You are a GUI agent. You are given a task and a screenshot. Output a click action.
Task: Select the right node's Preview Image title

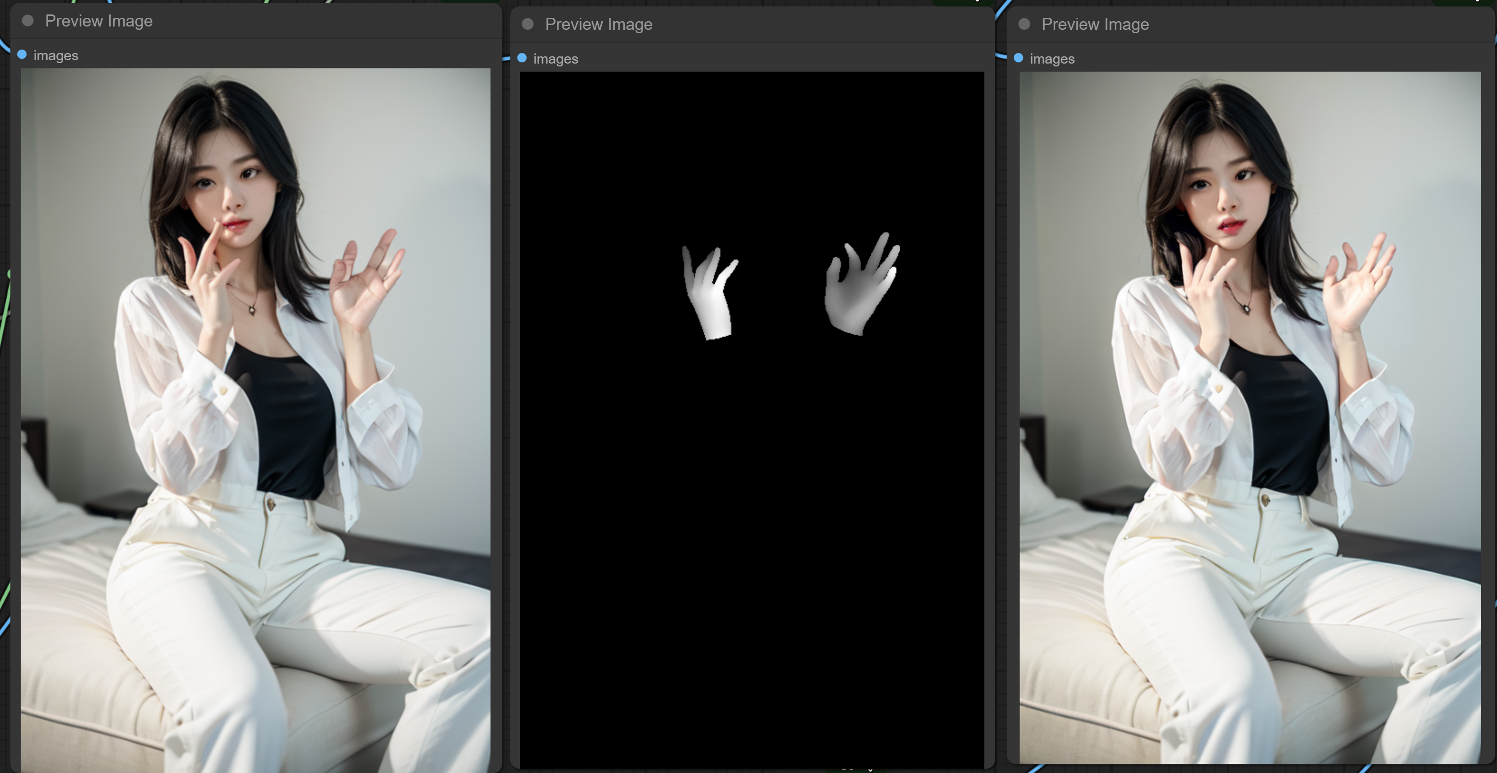click(1095, 25)
